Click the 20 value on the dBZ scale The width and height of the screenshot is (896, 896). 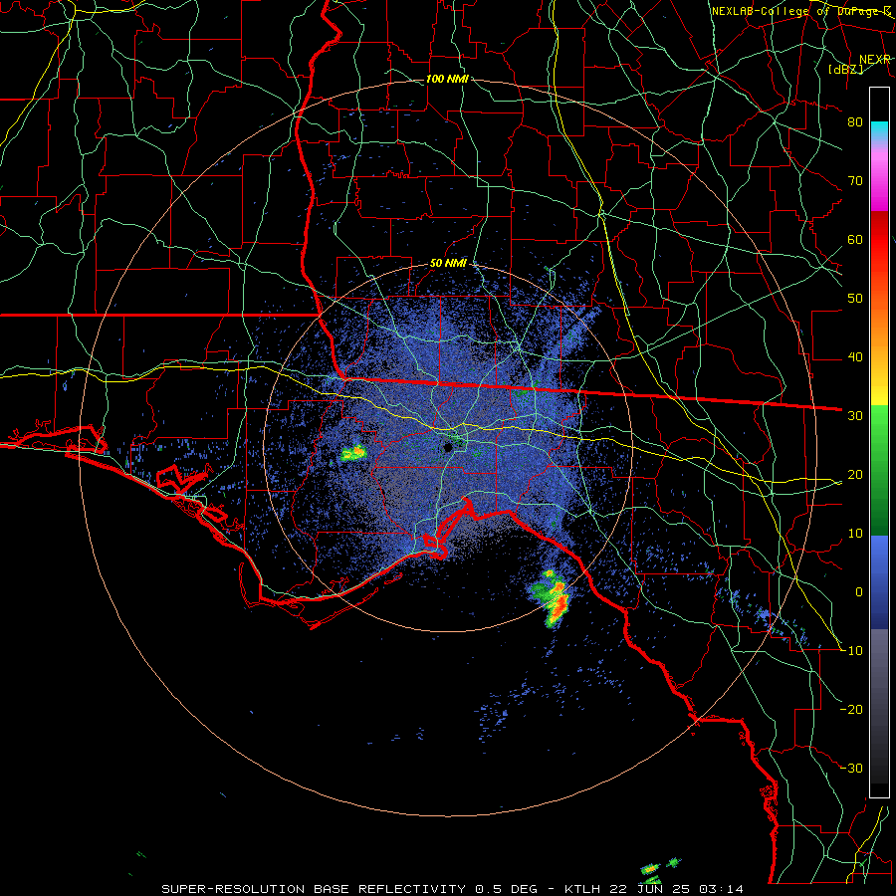[x=855, y=475]
